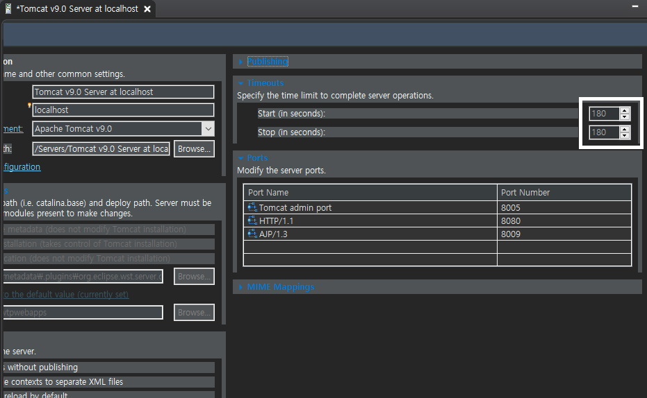Viewport: 647px width, 398px height.
Task: Browse for the server path metadata location
Action: pyautogui.click(x=194, y=277)
